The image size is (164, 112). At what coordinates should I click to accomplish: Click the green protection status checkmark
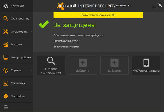click(x=44, y=25)
